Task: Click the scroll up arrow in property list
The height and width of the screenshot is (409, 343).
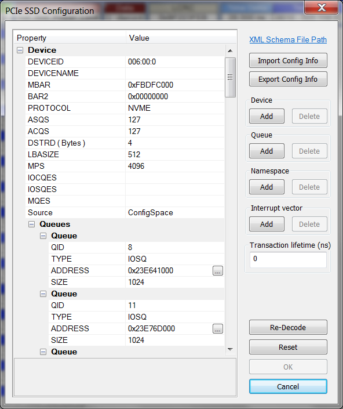Action: point(230,51)
